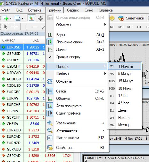Select USDJPY symbol row
The height and width of the screenshot is (162, 149).
click(23, 60)
